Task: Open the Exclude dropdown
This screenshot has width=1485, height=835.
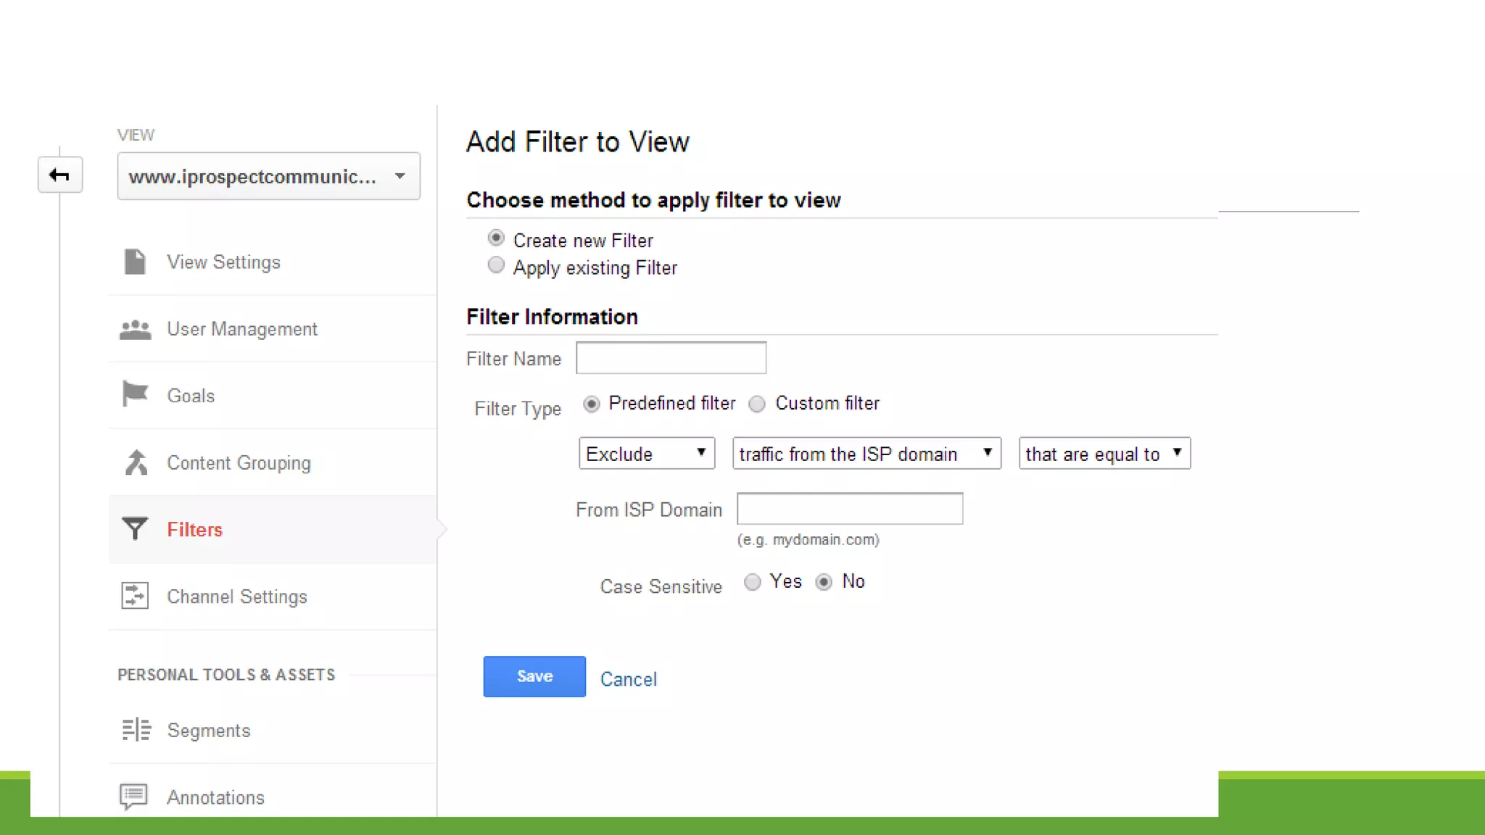Action: coord(647,453)
